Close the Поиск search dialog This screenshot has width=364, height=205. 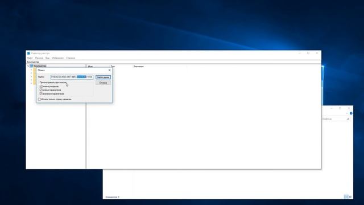(110, 70)
